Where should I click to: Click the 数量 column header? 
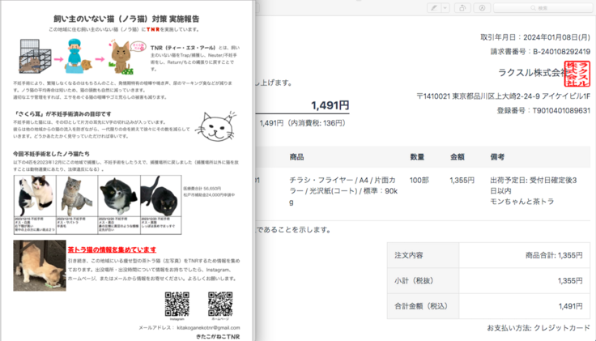[x=417, y=156]
